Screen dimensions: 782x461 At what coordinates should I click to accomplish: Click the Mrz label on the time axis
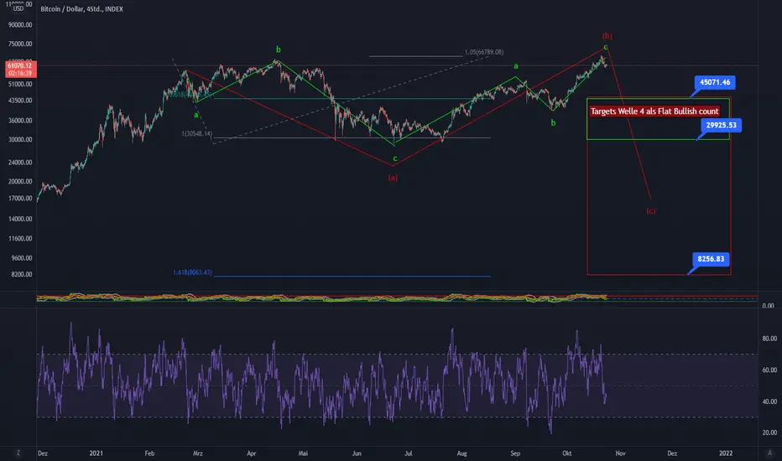click(197, 453)
